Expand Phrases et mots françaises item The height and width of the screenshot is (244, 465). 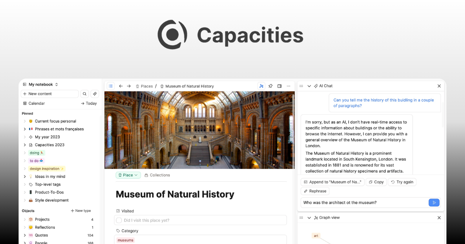pyautogui.click(x=25, y=129)
